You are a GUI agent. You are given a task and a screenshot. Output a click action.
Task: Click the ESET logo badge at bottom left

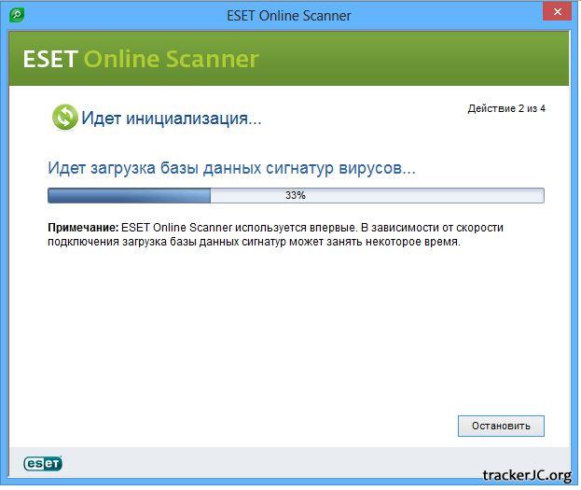coord(43,463)
